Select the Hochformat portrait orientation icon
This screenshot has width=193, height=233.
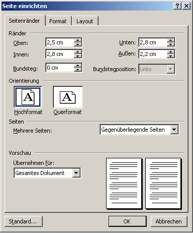[x=28, y=97]
